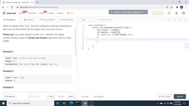Go to next problem with Next
The width and height of the screenshot is (189, 106).
click(x=72, y=97)
